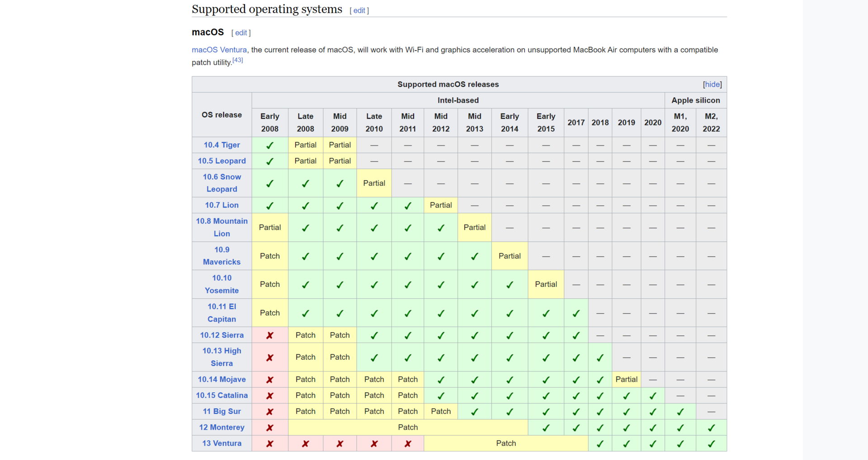Click the Partial cell in the 10.6 Snow Leopard row

374,183
